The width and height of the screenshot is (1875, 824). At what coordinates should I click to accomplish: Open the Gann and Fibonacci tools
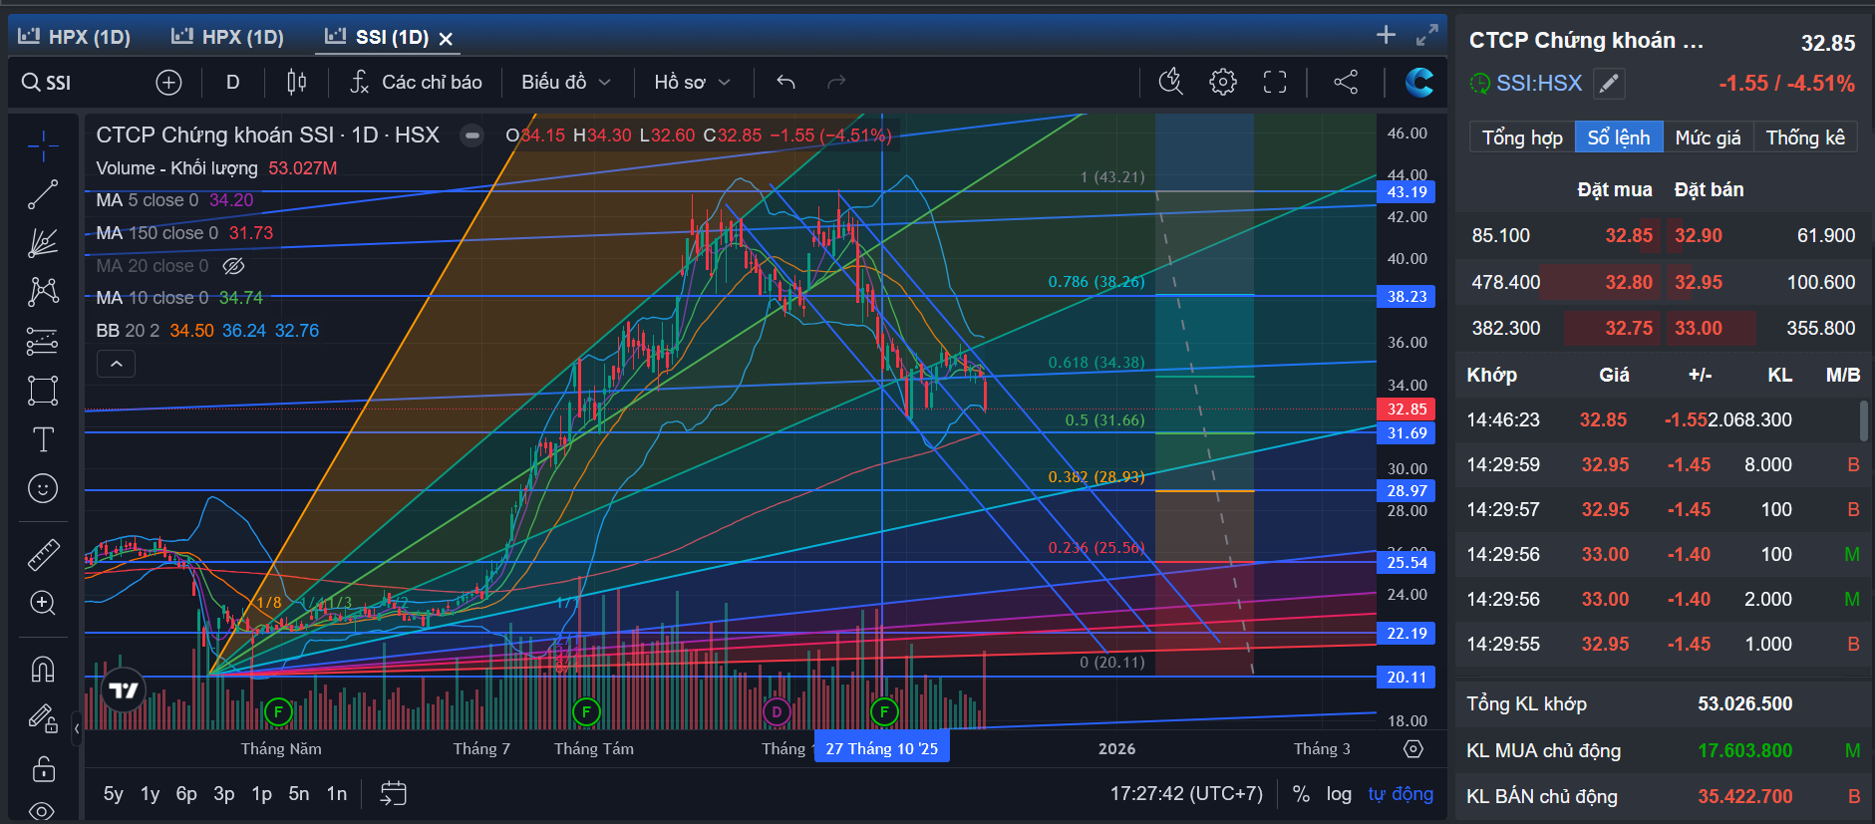pos(43,243)
